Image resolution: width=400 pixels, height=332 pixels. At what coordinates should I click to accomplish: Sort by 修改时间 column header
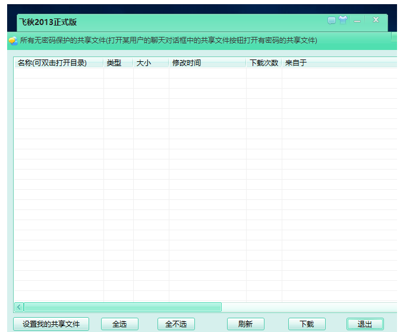tap(207, 63)
